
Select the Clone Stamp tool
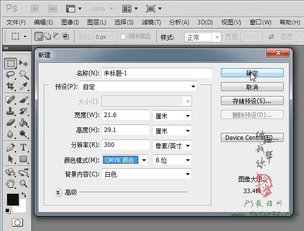click(10, 111)
